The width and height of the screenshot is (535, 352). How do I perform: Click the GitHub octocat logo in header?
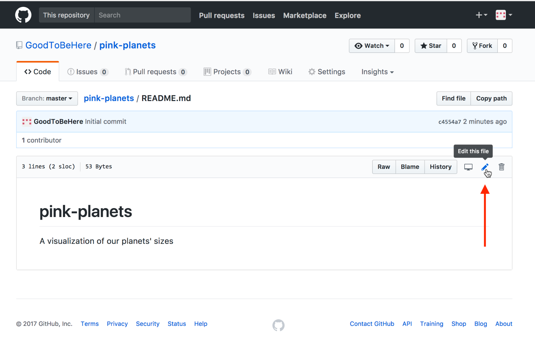[x=23, y=15]
